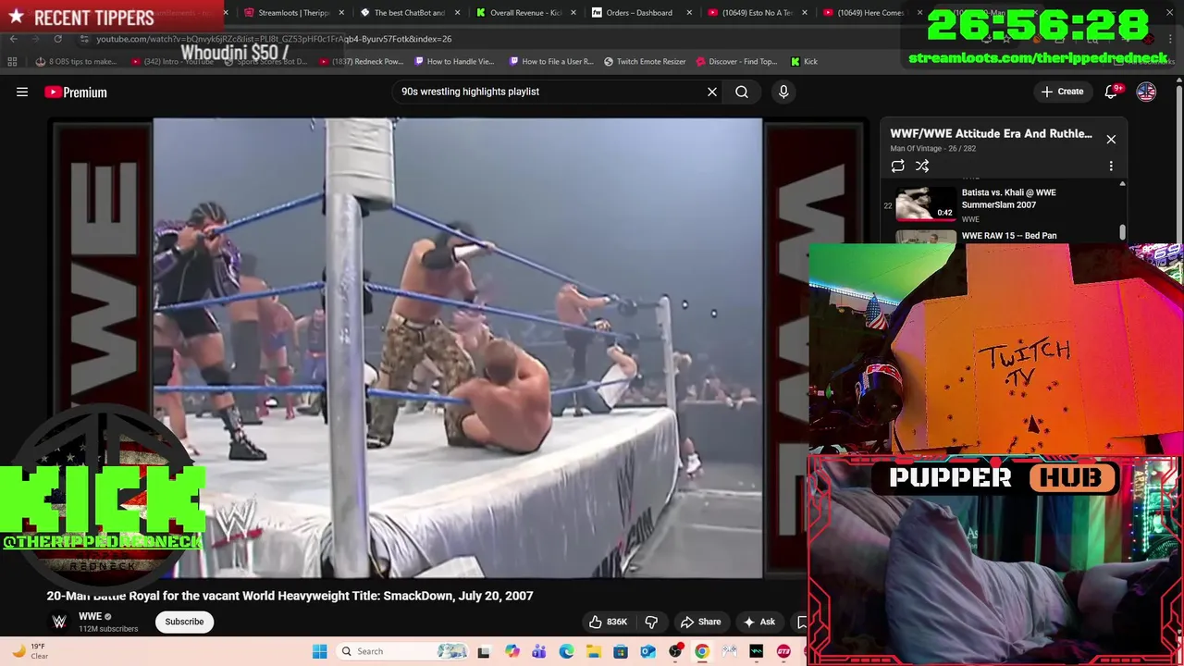1184x666 pixels.
Task: Open How to Handle Vie... bookmark
Action: [454, 61]
